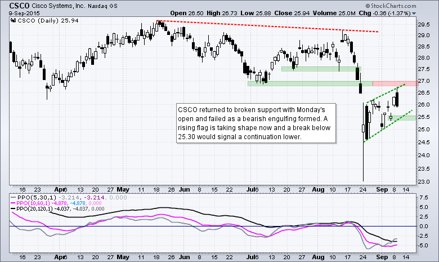Click the Cisco Systems, Inc. company name
This screenshot has height=262, width=439.
(x=58, y=6)
